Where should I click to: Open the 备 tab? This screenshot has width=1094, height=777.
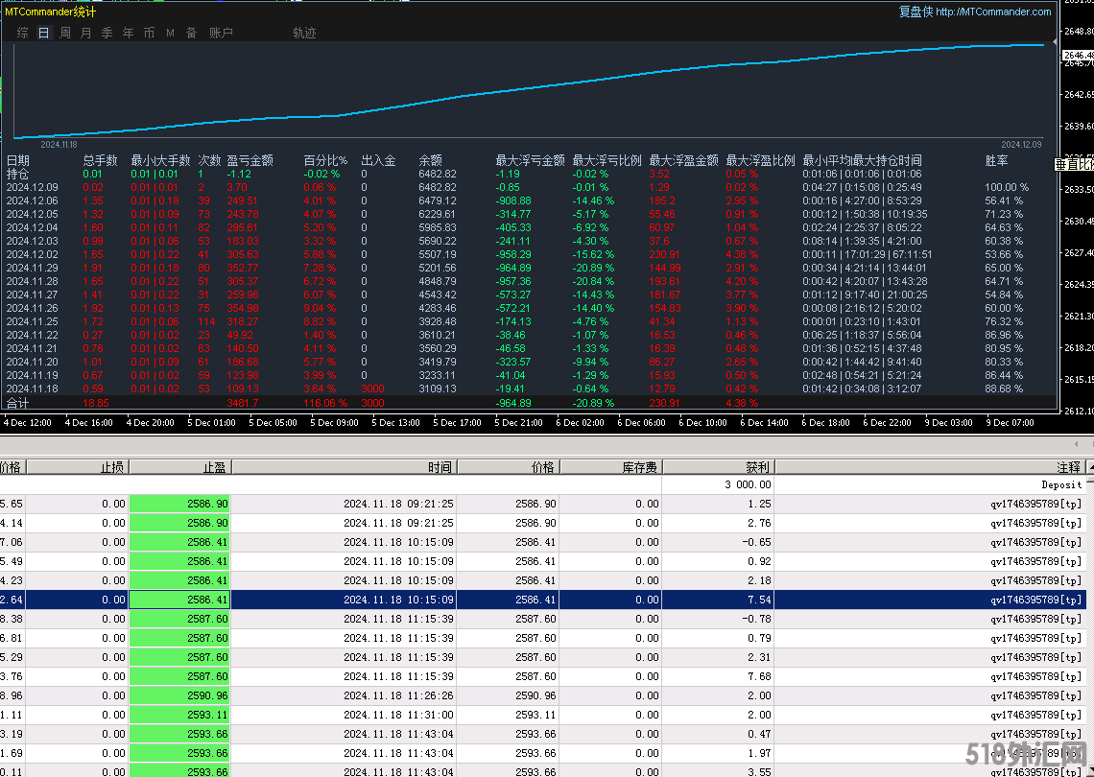pyautogui.click(x=191, y=33)
